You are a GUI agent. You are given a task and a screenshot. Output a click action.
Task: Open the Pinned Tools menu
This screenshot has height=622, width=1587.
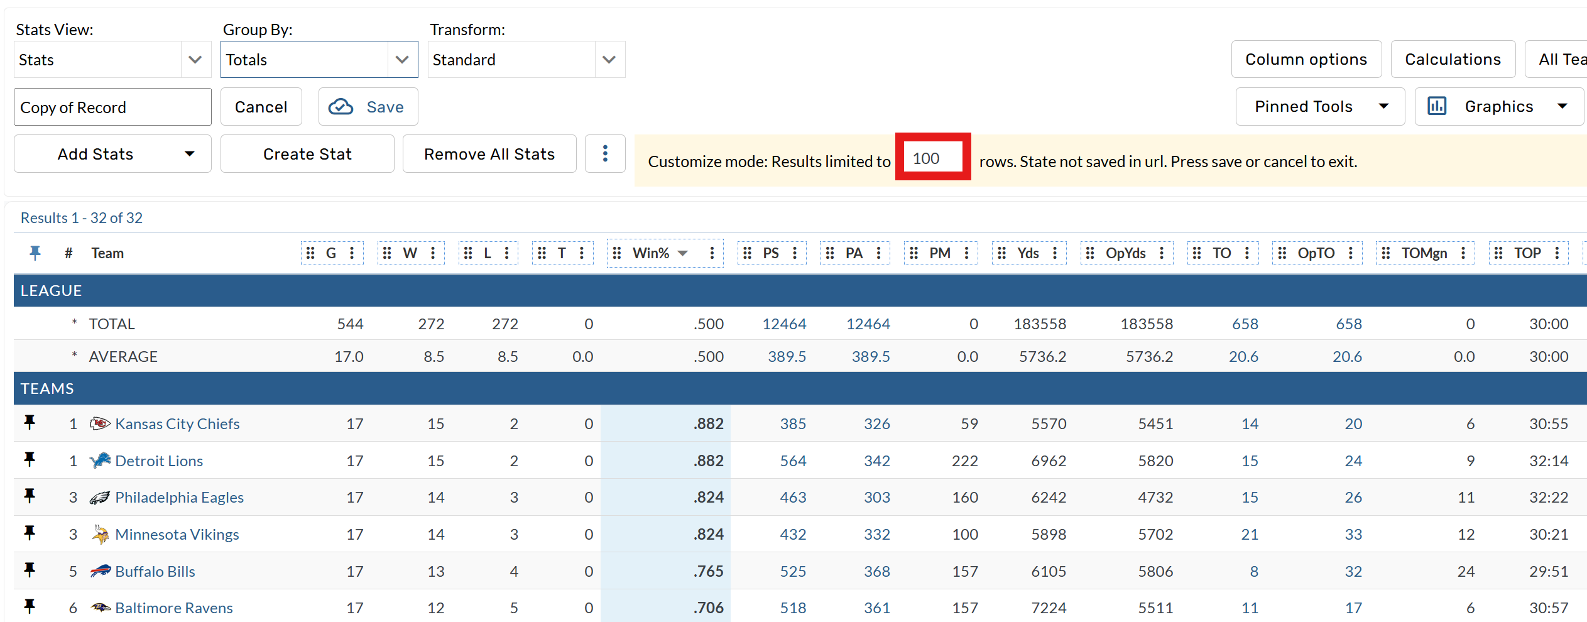click(x=1320, y=107)
